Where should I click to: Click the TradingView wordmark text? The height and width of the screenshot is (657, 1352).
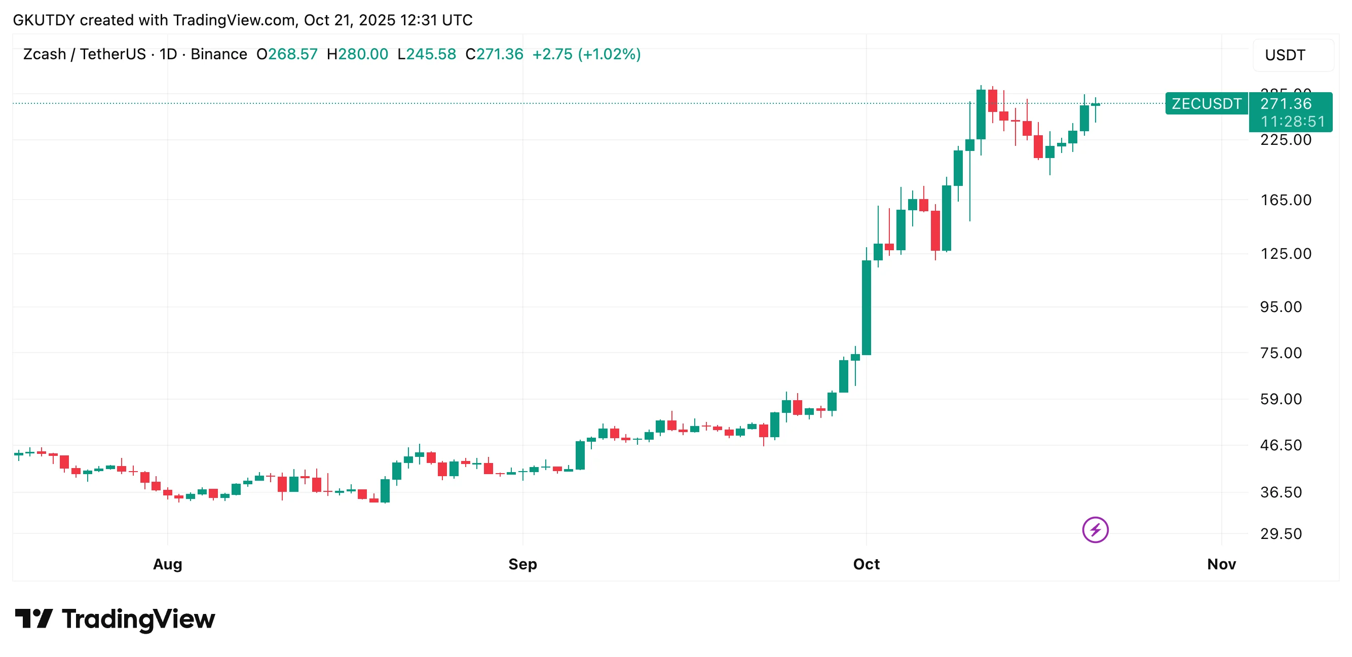point(138,619)
